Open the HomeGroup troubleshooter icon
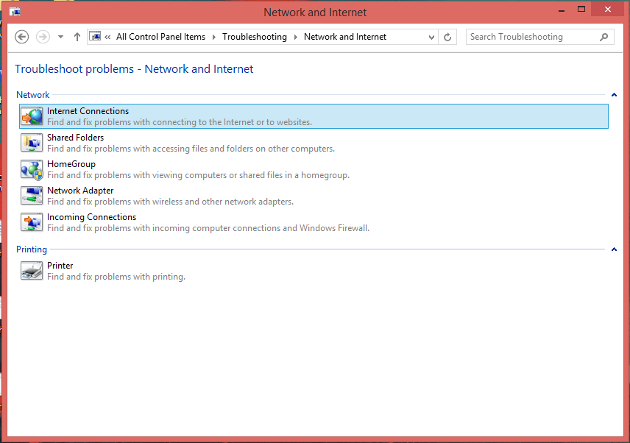This screenshot has height=443, width=630. (32, 169)
